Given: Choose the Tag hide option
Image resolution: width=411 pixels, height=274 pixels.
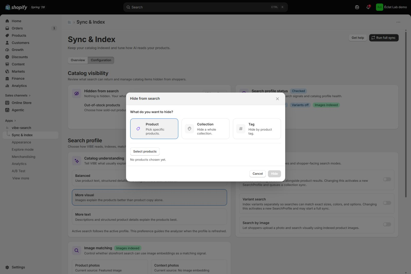Looking at the screenshot, I should (257, 129).
